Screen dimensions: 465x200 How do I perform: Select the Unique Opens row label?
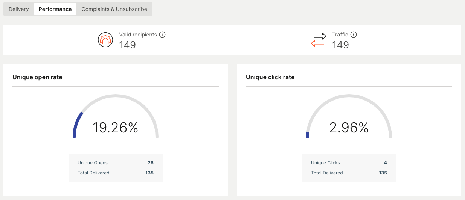[93, 163]
